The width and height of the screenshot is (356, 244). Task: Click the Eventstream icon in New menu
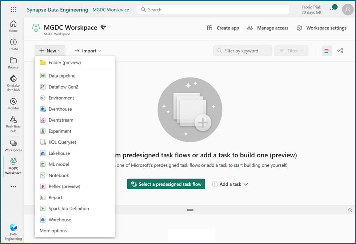coord(43,120)
